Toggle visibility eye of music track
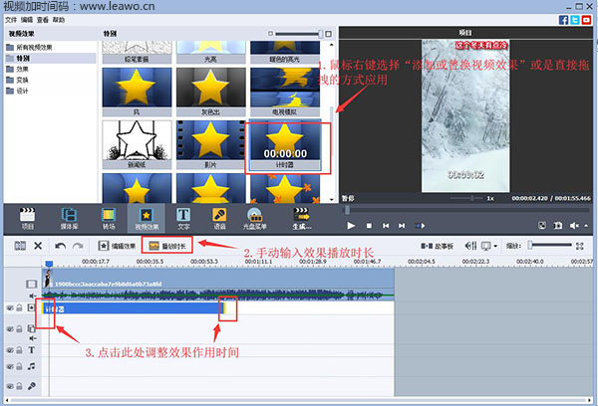The width and height of the screenshot is (598, 406). coord(10,366)
